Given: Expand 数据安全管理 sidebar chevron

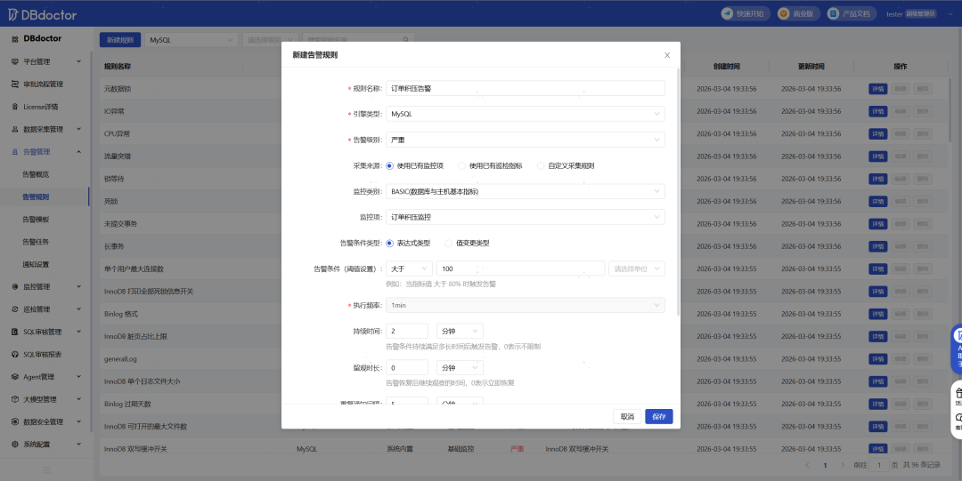Looking at the screenshot, I should tap(78, 421).
